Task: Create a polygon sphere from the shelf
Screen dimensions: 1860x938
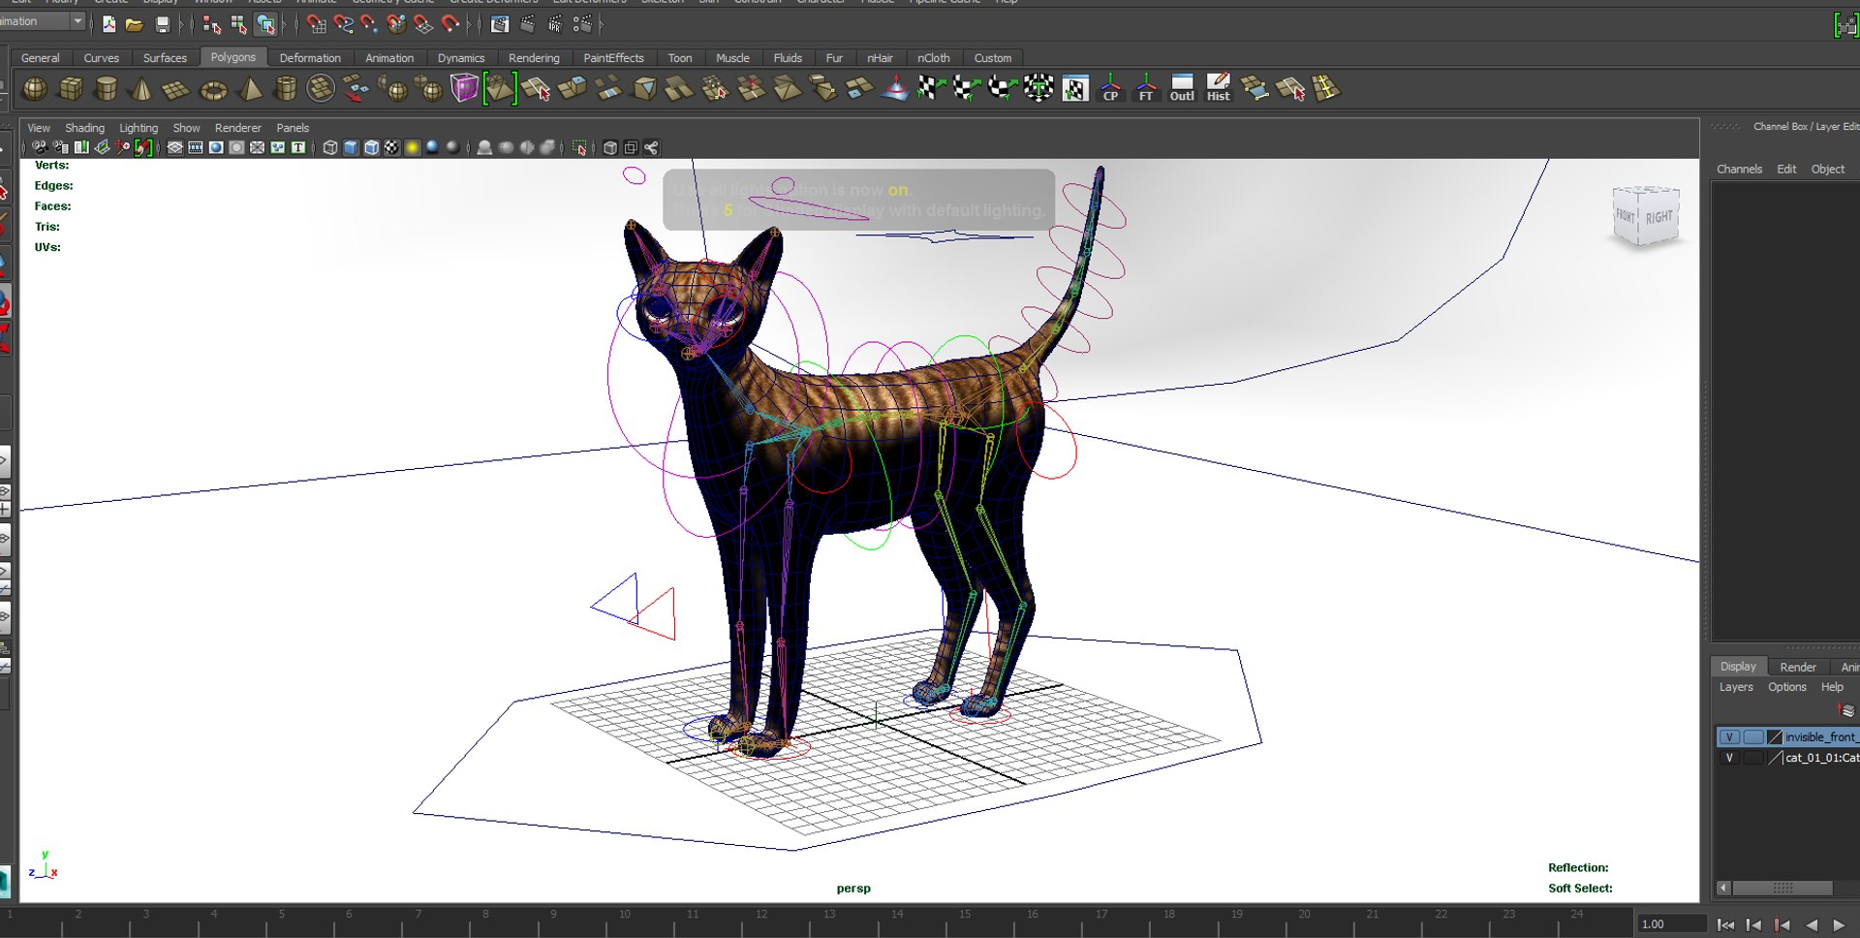Action: pos(35,89)
